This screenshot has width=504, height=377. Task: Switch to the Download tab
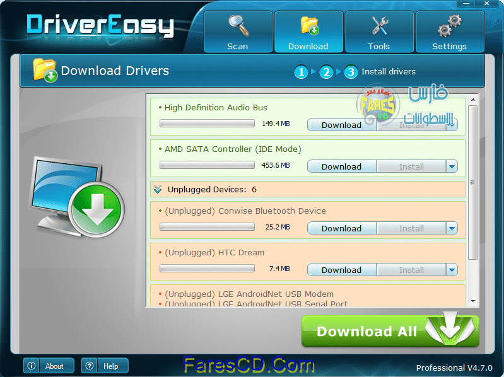(308, 32)
